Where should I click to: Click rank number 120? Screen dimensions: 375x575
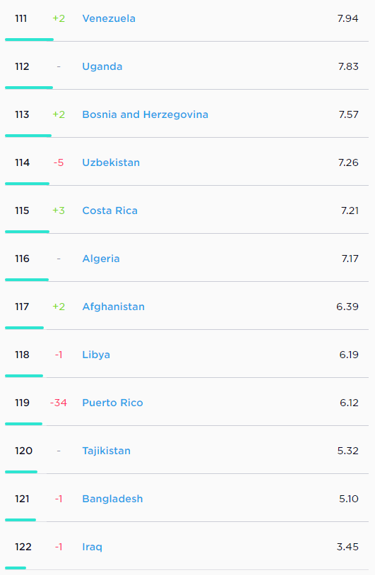23,451
